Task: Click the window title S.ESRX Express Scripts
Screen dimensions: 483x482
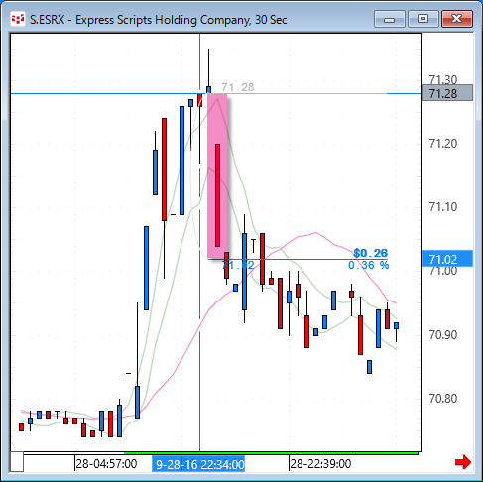Action: 158,20
